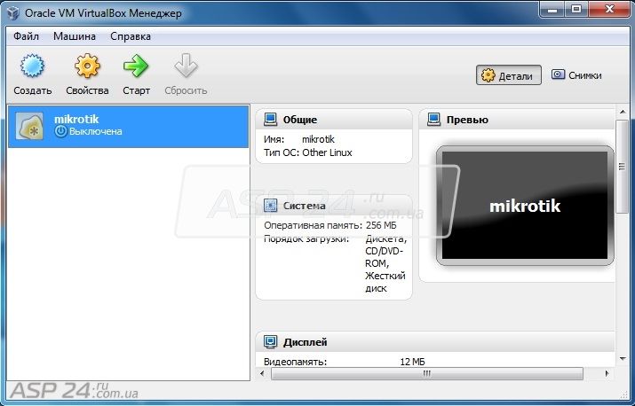
Task: Click the Превью section header
Action: (x=517, y=120)
